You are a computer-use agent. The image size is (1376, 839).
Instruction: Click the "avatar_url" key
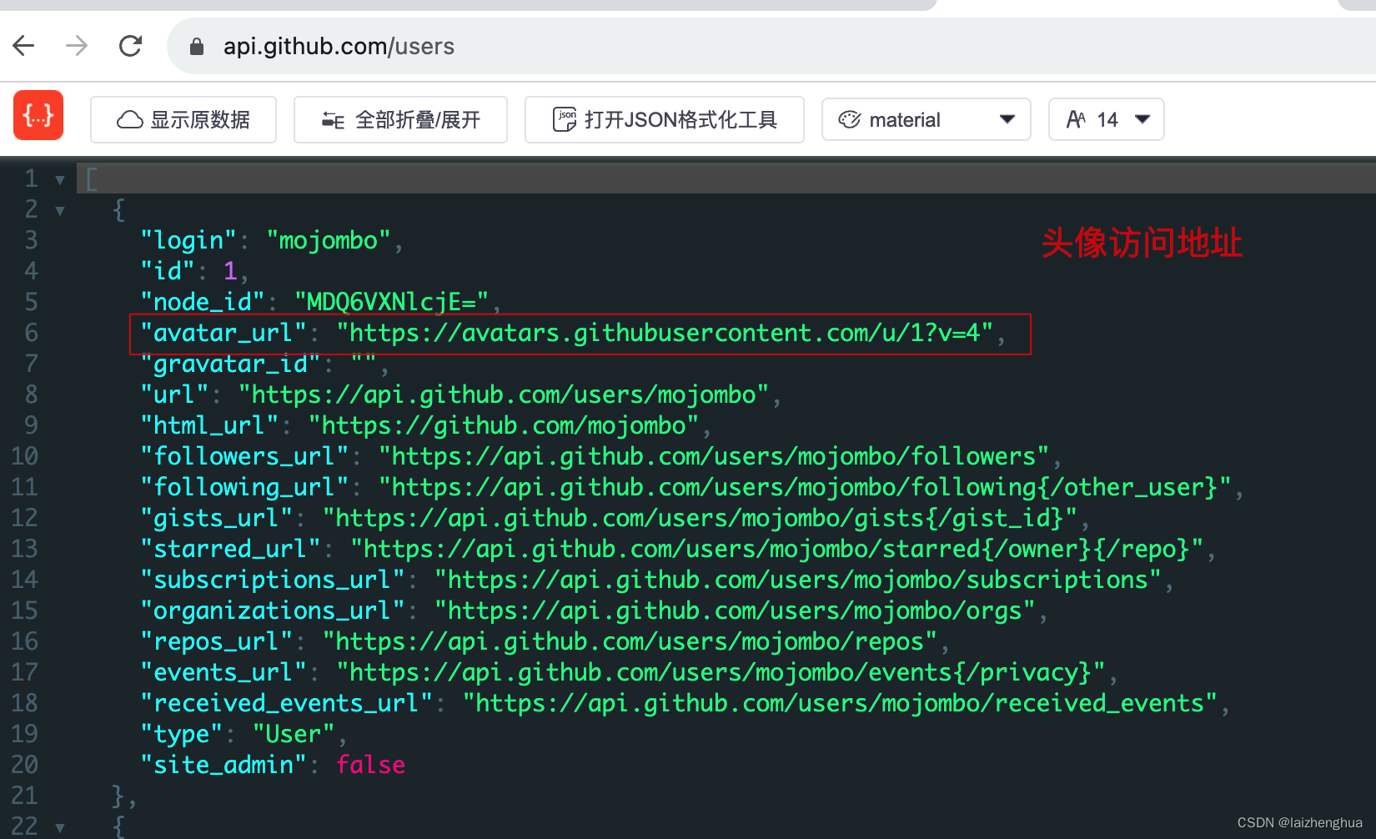[x=224, y=334]
